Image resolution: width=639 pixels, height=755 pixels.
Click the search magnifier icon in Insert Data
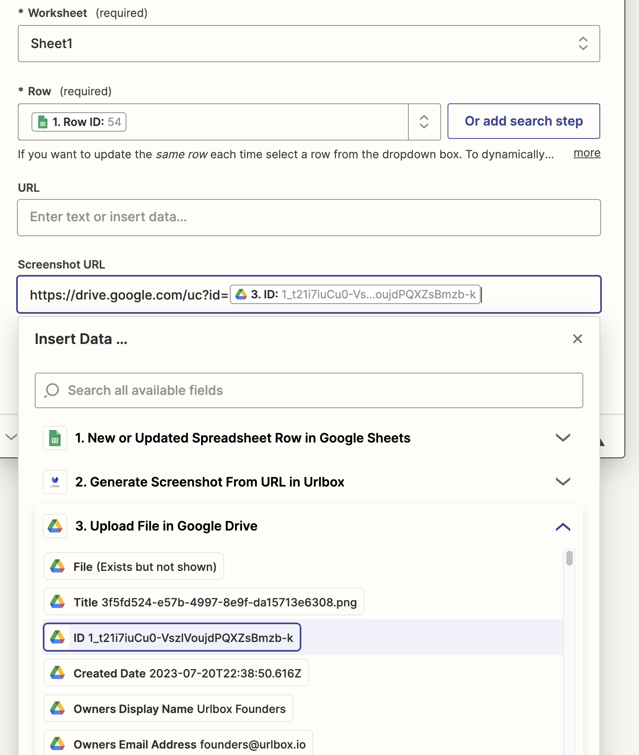[x=52, y=390]
